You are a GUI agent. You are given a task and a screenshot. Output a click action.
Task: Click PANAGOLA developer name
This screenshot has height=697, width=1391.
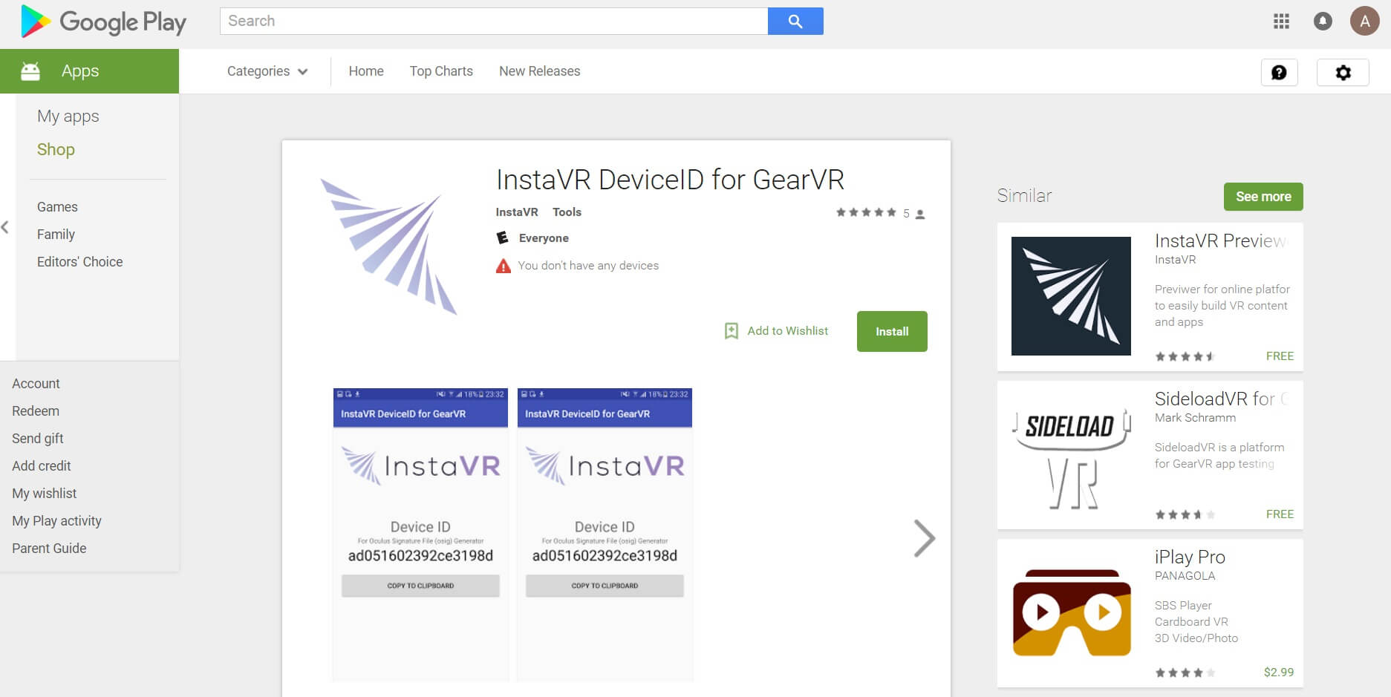point(1185,576)
